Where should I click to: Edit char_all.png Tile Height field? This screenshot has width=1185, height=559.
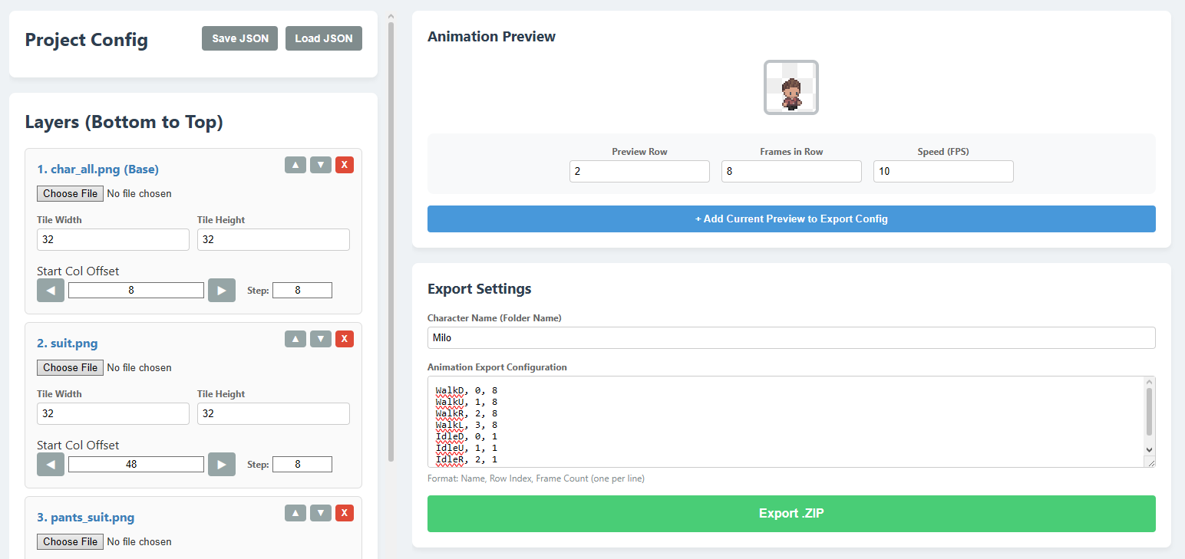(x=273, y=239)
